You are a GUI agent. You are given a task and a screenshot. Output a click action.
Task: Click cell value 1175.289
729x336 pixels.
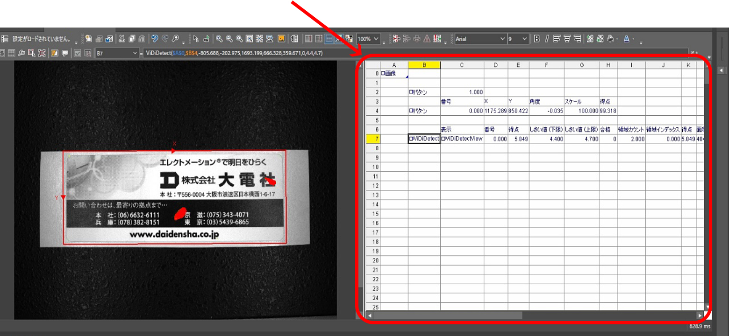tap(496, 111)
